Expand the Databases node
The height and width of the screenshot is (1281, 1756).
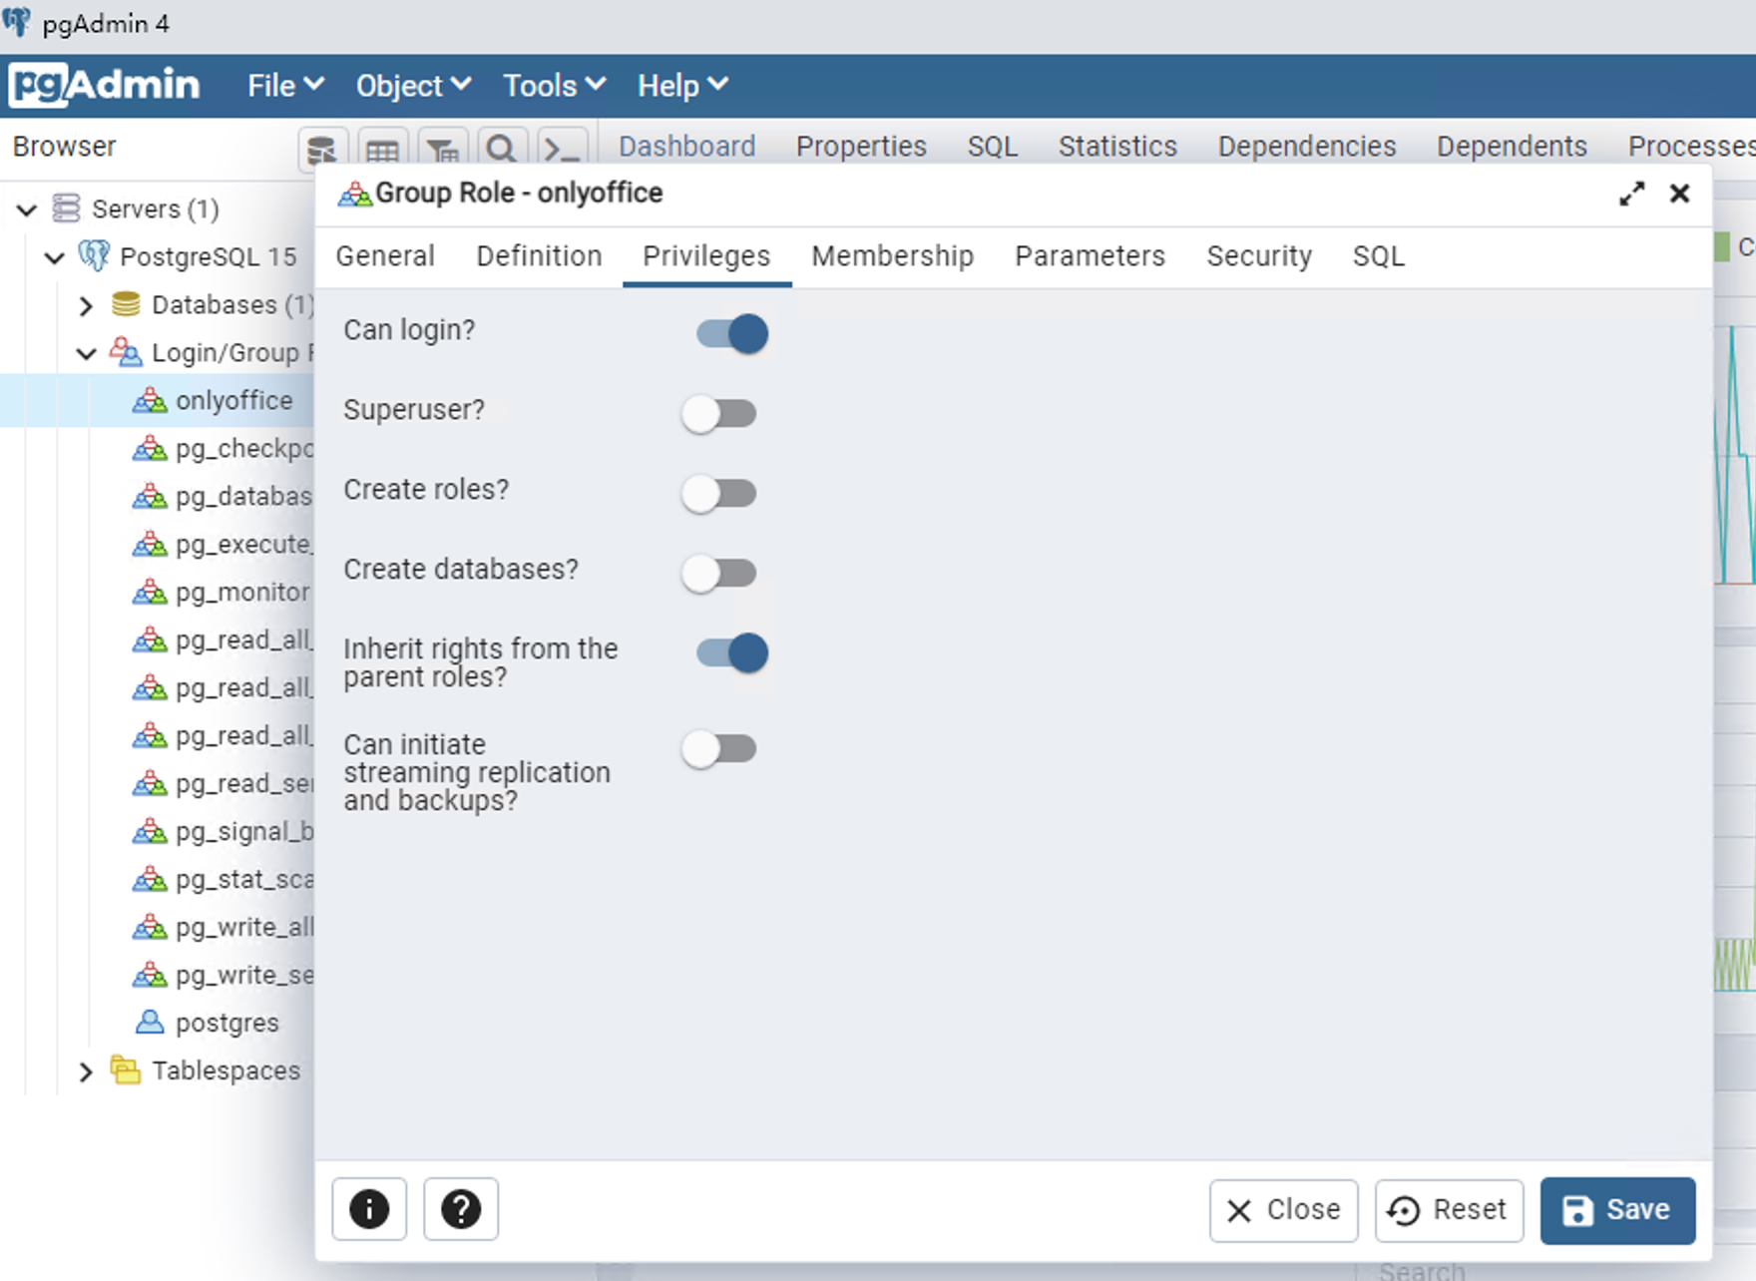pos(86,305)
